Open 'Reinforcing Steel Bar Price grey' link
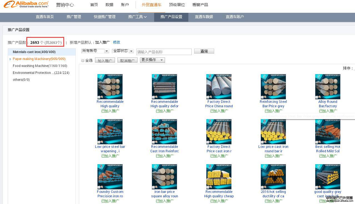This screenshot has height=204, width=355. pos(273,104)
